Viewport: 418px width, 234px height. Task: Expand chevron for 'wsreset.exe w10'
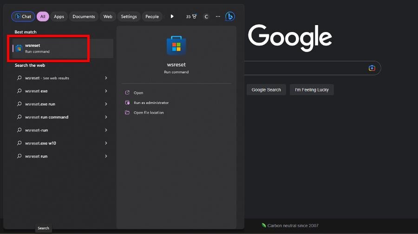click(x=106, y=143)
